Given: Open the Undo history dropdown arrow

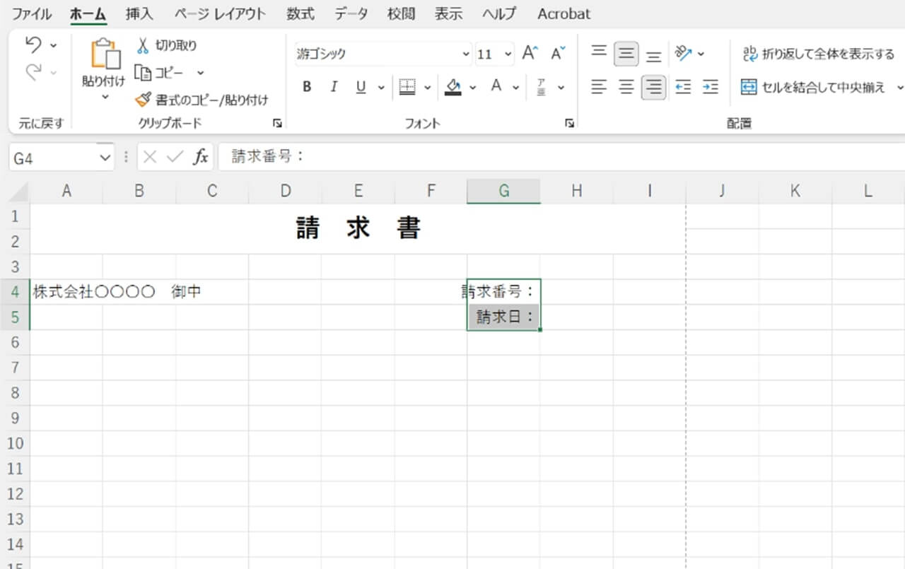Looking at the screenshot, I should tap(54, 46).
